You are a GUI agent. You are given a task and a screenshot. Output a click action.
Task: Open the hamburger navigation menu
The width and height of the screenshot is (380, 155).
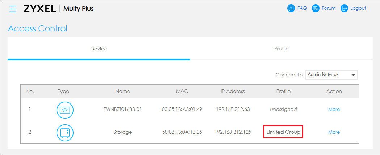13,9
